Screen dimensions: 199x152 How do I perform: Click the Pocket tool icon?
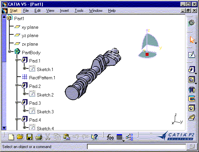tap(191, 80)
